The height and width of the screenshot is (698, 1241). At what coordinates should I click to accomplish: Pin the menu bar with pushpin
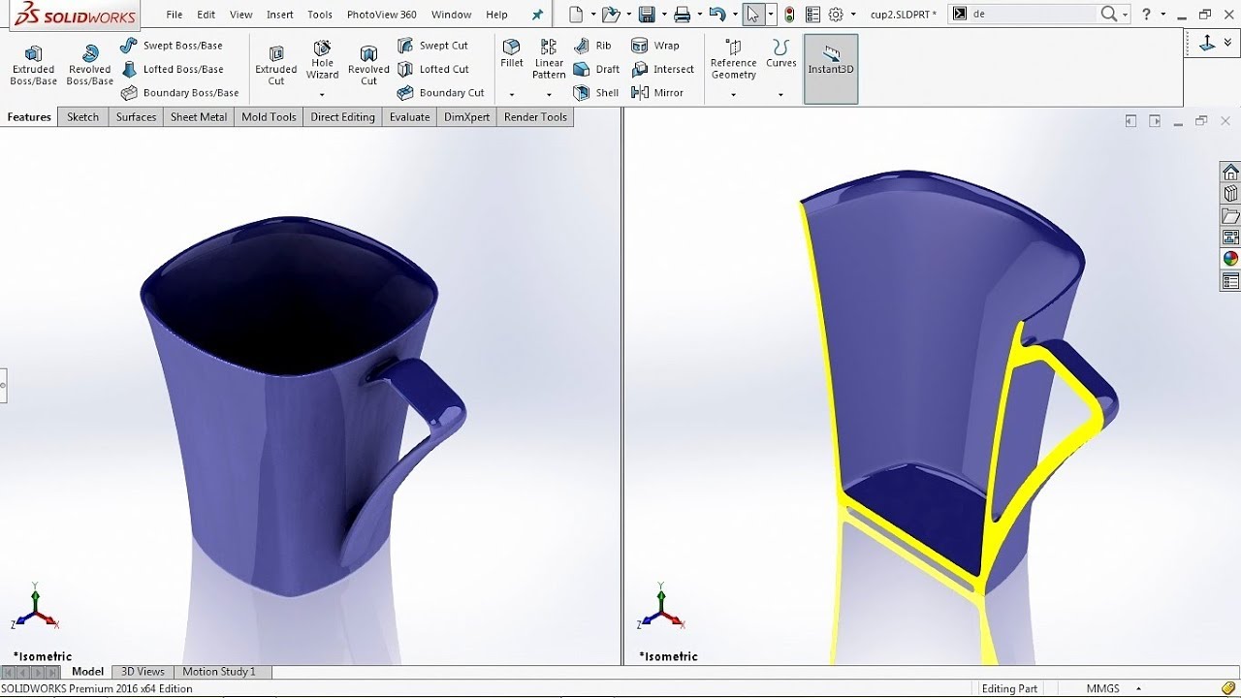(537, 15)
